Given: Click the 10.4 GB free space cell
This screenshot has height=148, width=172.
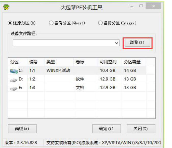Looking at the screenshot, I should click(x=108, y=70).
